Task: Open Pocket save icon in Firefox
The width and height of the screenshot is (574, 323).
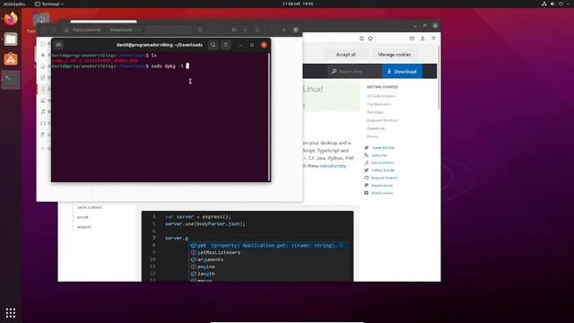Action: 412,38
